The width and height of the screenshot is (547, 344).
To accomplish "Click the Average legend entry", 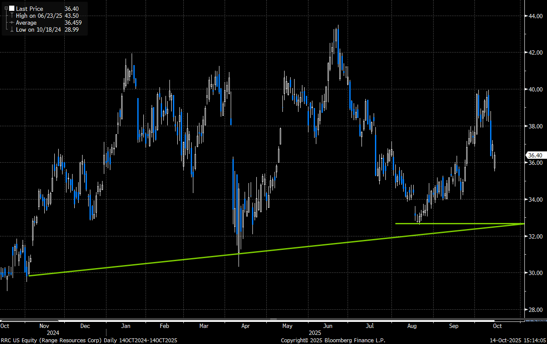I will point(27,23).
